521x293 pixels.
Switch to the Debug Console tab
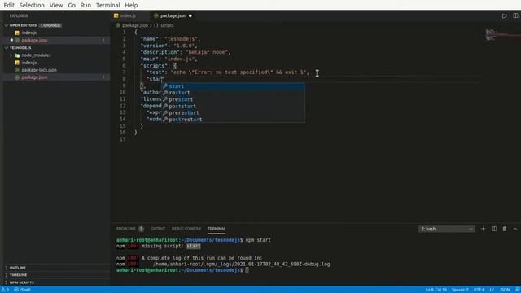[x=186, y=229]
